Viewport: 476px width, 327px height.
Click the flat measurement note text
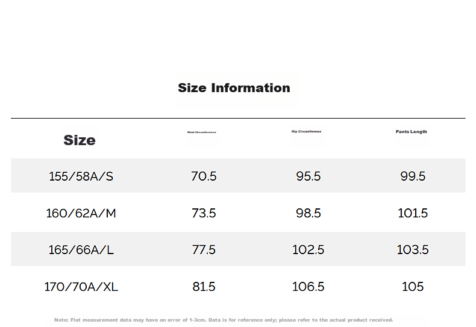click(x=224, y=320)
